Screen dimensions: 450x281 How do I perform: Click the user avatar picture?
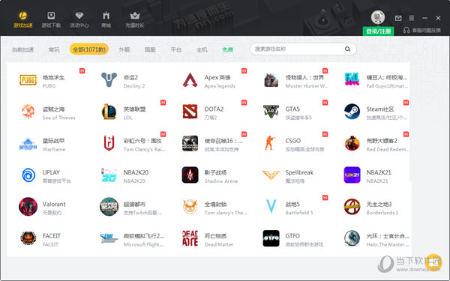(378, 17)
